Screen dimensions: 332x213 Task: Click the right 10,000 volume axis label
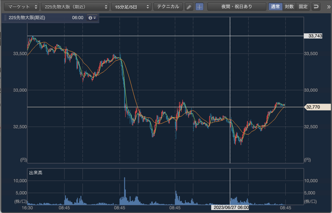pos(311,180)
